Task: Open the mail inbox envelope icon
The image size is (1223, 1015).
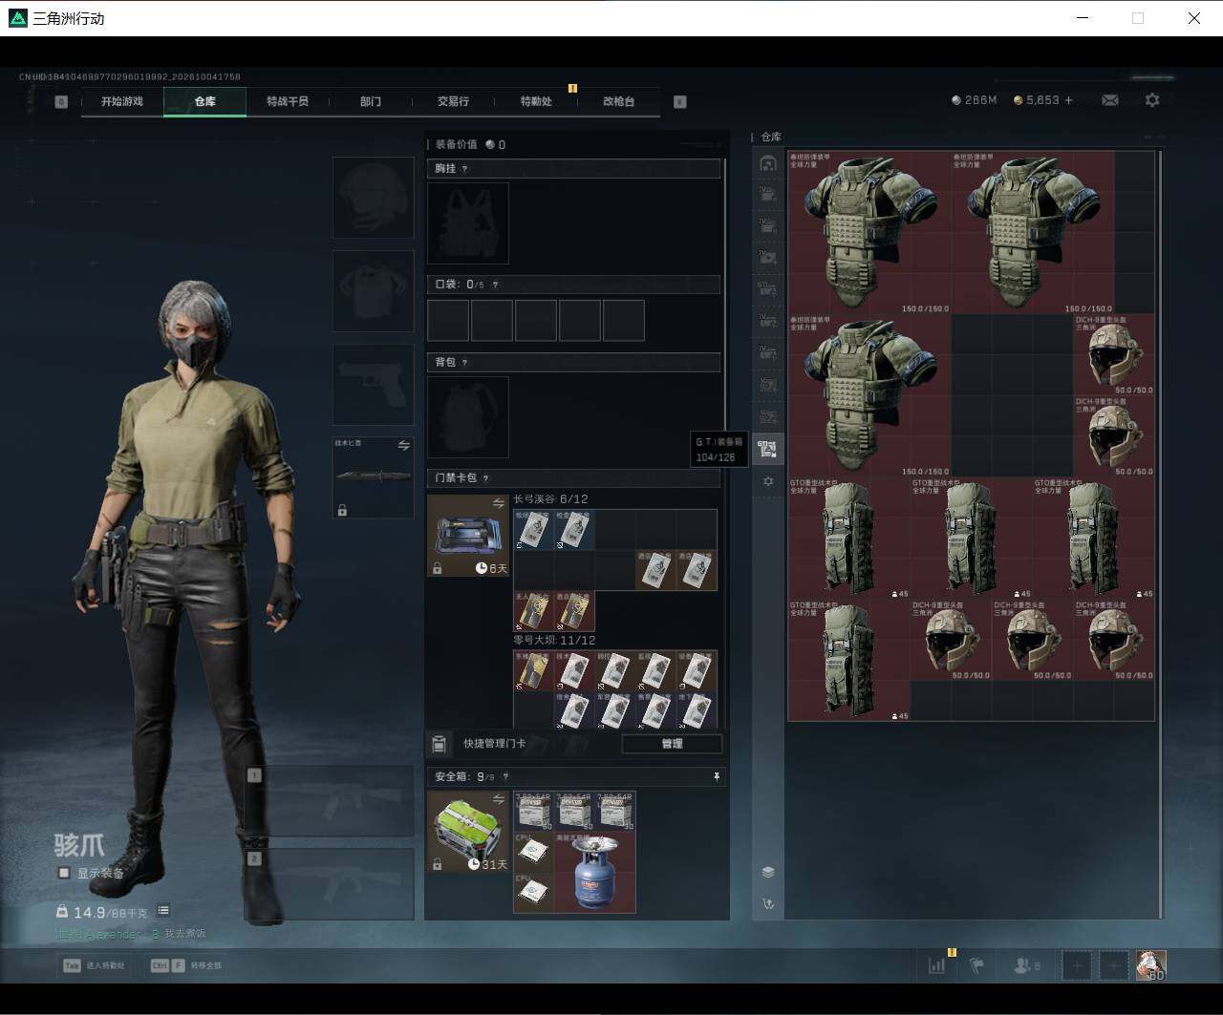Action: click(1110, 100)
